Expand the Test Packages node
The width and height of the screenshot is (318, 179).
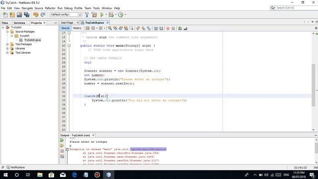(x=7, y=44)
